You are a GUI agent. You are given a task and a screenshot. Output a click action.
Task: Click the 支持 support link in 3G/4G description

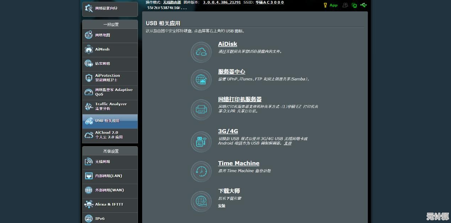click(x=288, y=143)
